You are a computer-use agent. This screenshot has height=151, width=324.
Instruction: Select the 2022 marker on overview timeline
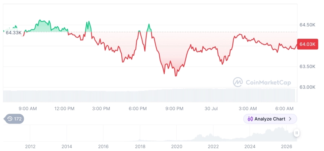pos(213,146)
